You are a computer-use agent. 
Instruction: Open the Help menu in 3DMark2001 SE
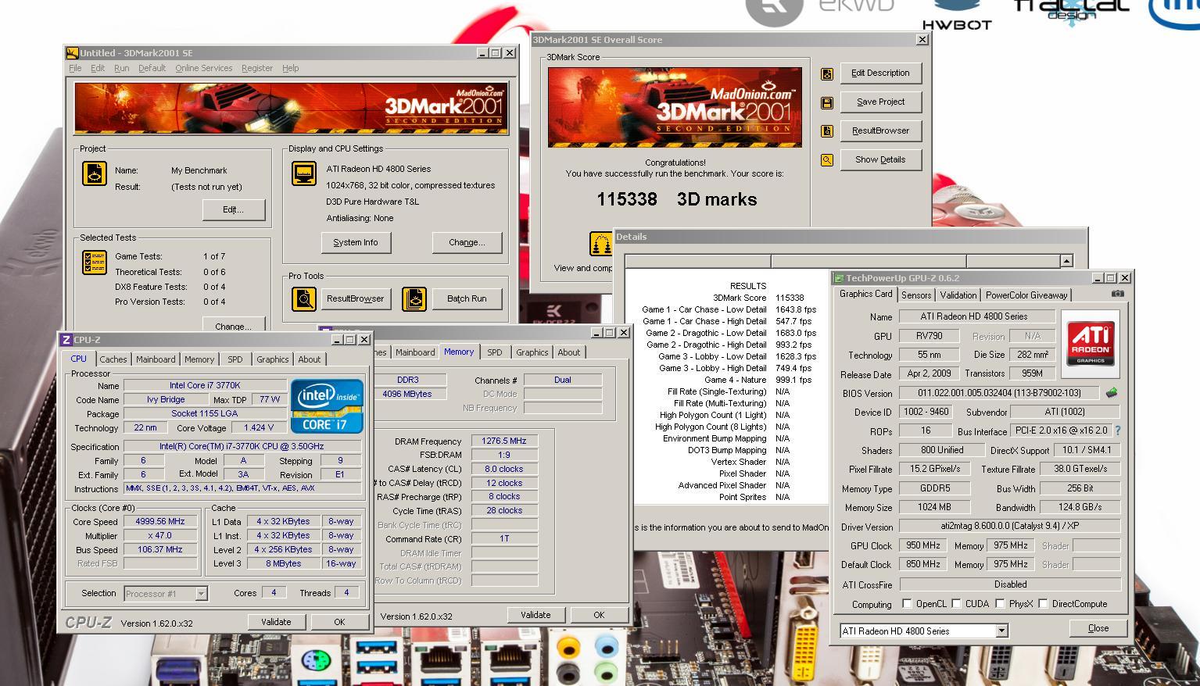290,69
